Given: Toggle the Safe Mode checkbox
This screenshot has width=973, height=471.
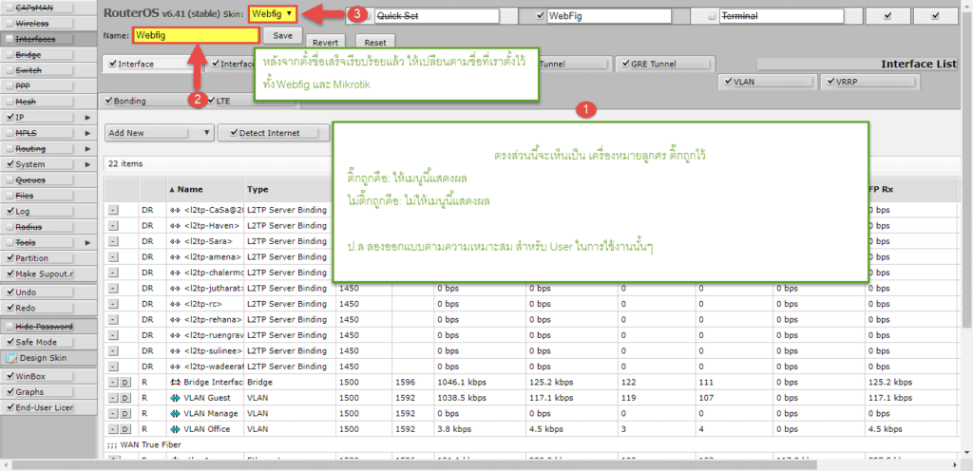Looking at the screenshot, I should (10, 342).
